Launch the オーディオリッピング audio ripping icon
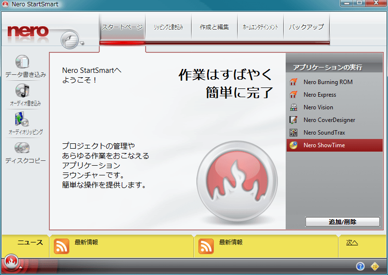 tap(22, 119)
